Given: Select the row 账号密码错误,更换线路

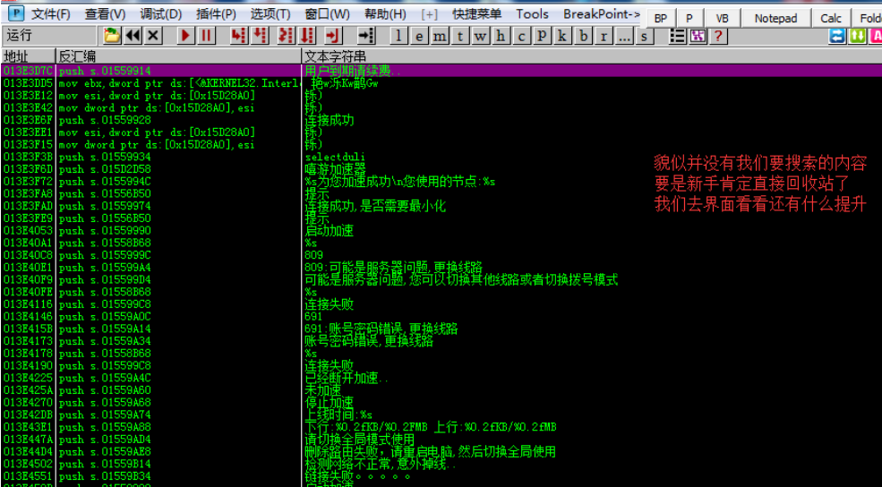Looking at the screenshot, I should [x=441, y=341].
